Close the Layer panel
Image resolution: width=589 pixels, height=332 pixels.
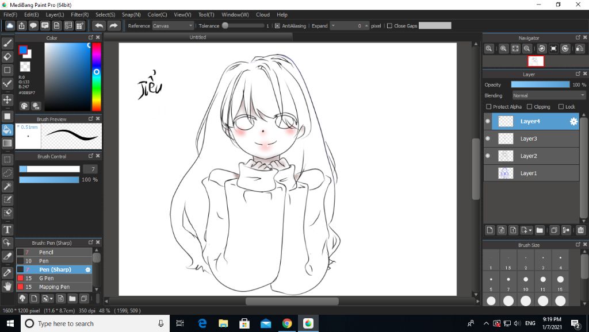585,74
